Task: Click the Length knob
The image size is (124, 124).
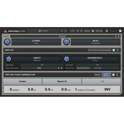Action: pyautogui.click(x=9, y=59)
